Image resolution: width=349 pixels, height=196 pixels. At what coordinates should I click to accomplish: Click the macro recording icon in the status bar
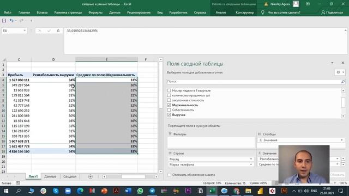point(18,183)
